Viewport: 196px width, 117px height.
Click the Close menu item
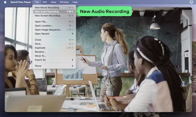click(x=54, y=40)
